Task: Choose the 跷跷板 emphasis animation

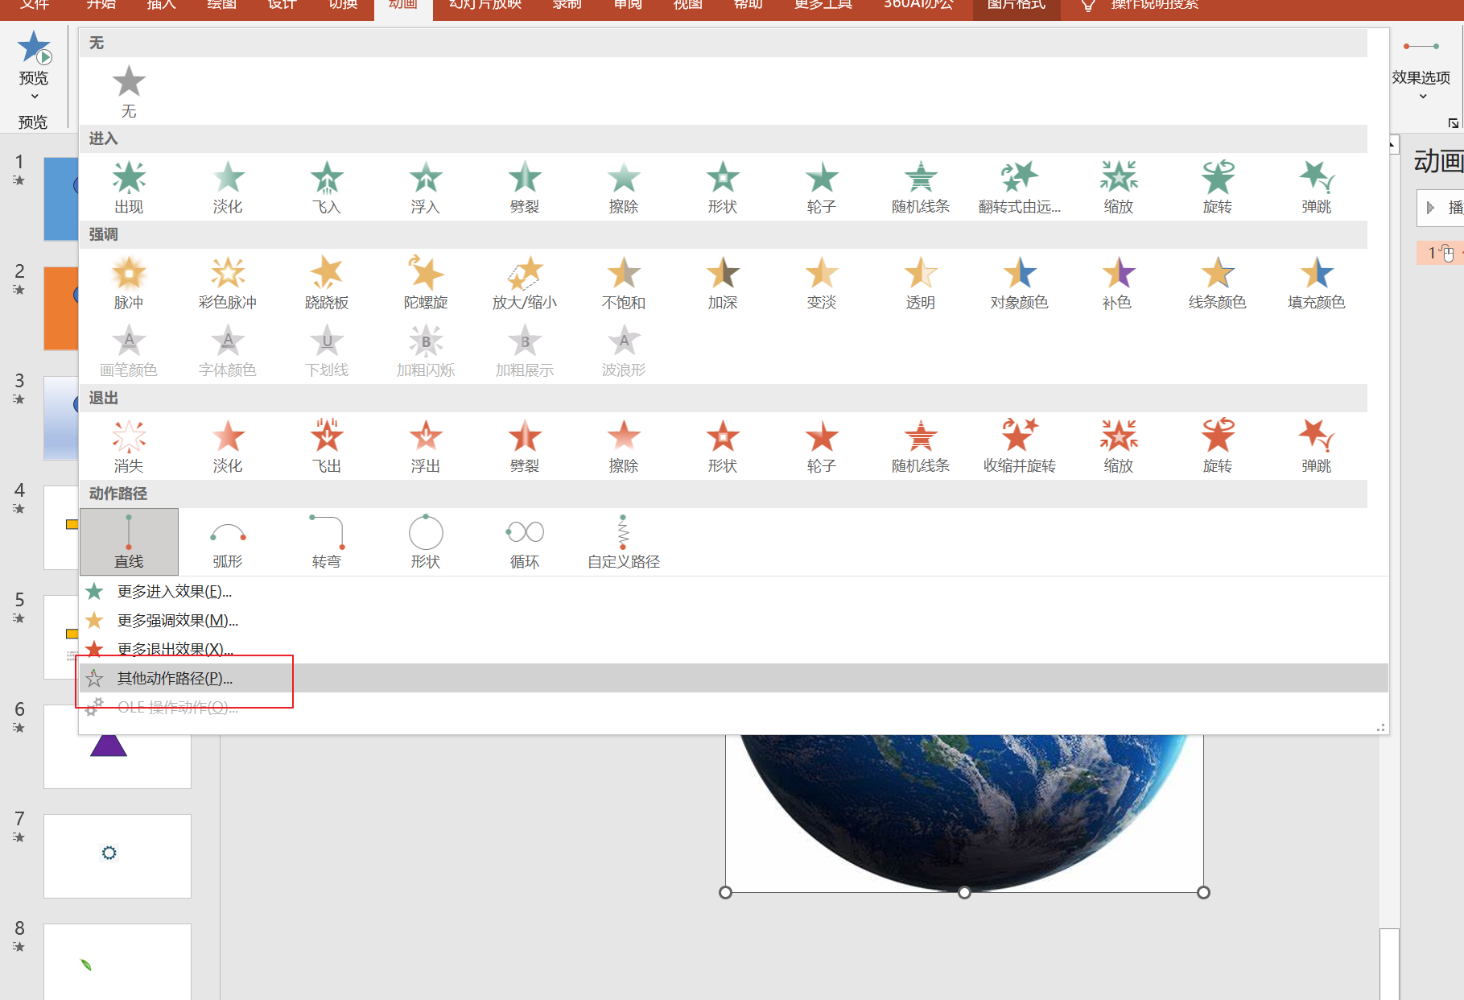Action: (327, 283)
